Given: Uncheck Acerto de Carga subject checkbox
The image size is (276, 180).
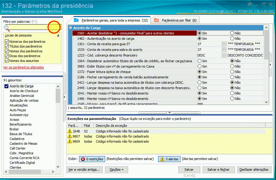Looking at the screenshot, I should [x=7, y=86].
